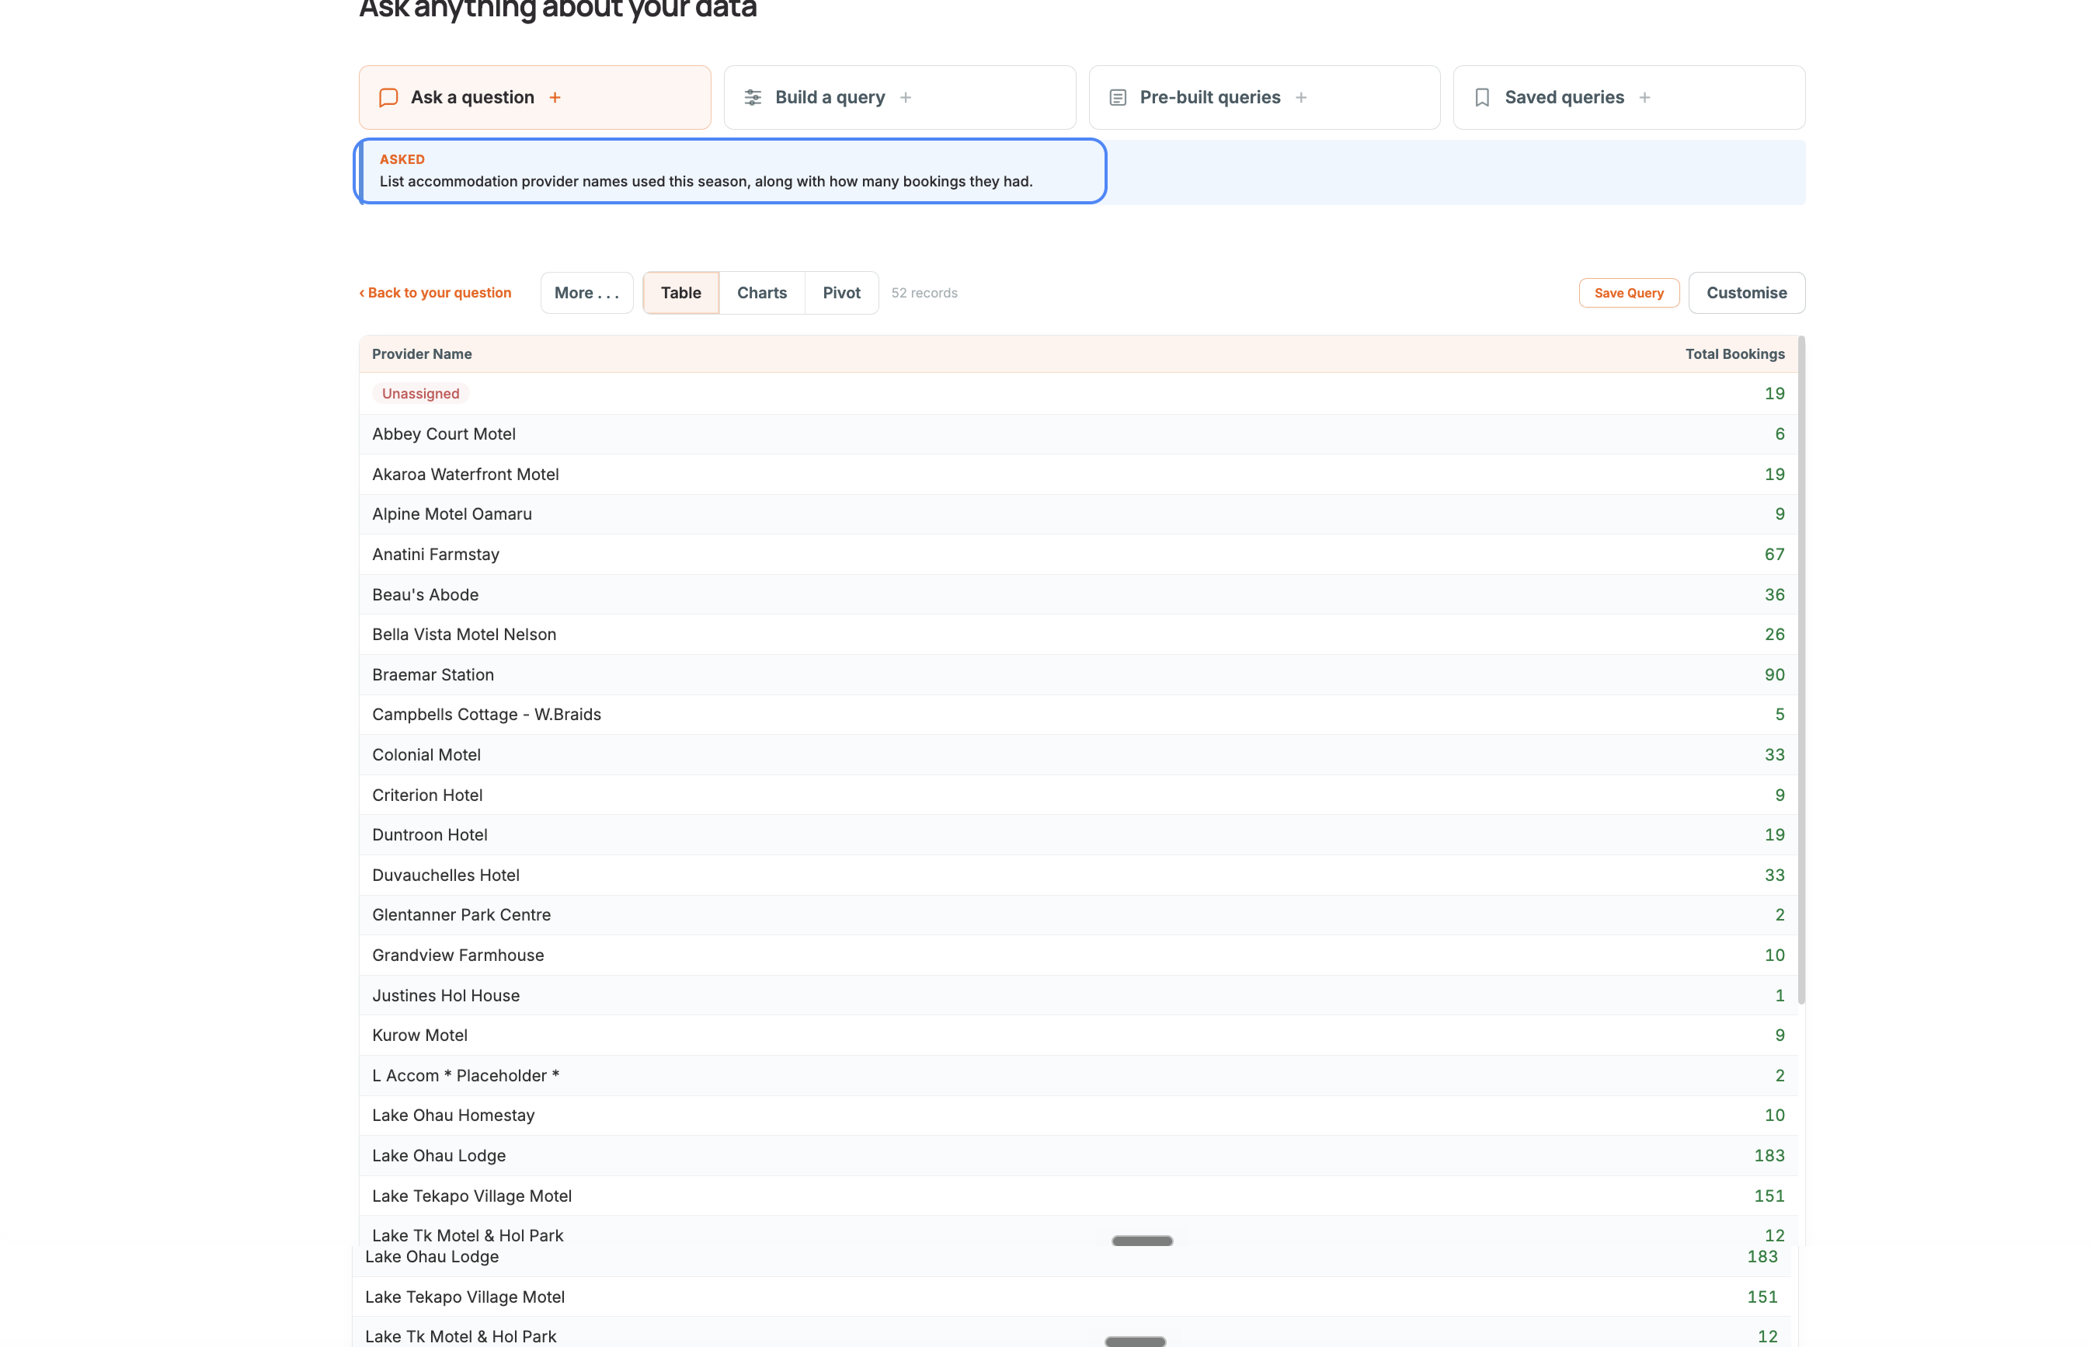Image resolution: width=2091 pixels, height=1347 pixels.
Task: Select Lake Ohau Homestay
Action: pos(1077,1116)
